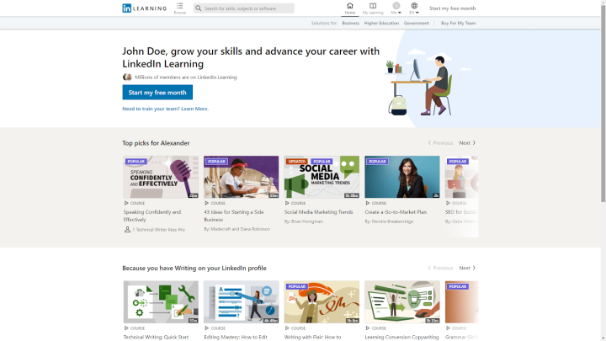Open the My Learning book icon
Viewport: 606px width, 341px height.
click(x=373, y=6)
